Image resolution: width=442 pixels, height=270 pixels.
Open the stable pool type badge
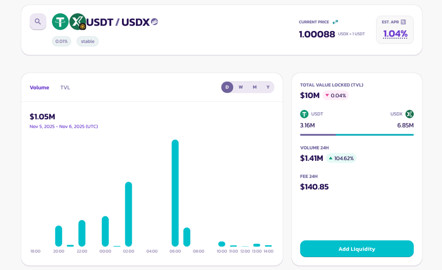87,41
